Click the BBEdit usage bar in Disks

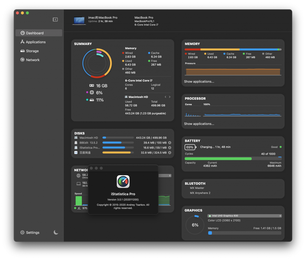point(118,143)
